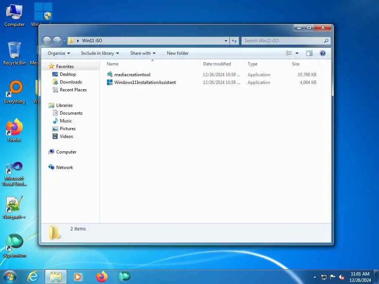Click the Action Center flag tray icon

point(333,277)
